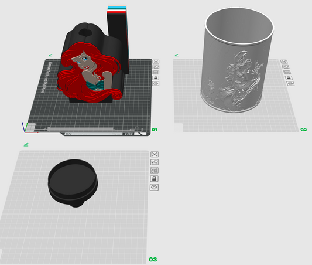Arrange objects on plate 03
This screenshot has height=265, width=312.
tap(155, 171)
